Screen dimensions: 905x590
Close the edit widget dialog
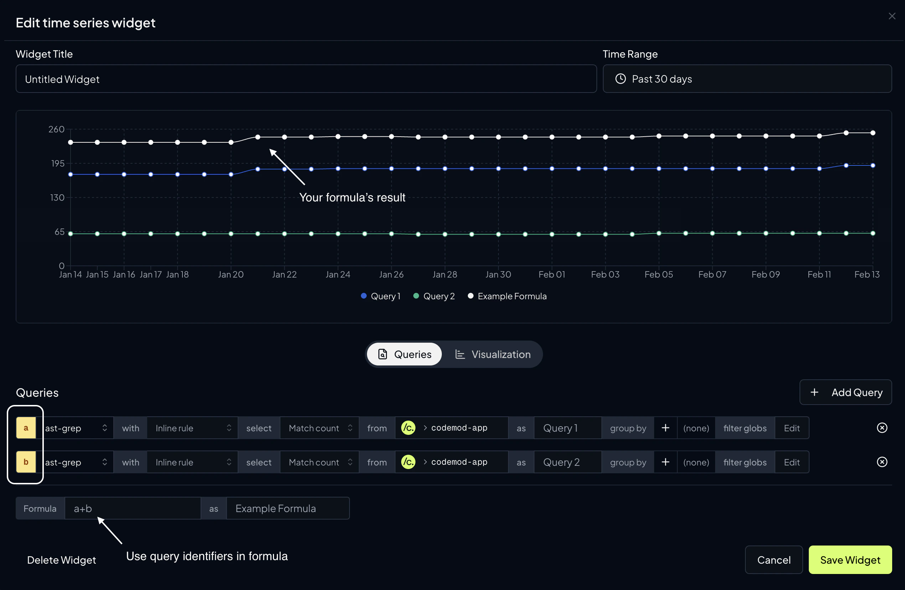(892, 16)
